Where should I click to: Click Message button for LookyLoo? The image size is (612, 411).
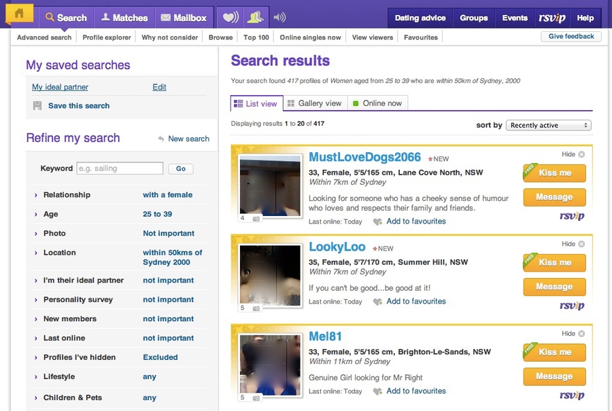click(554, 287)
